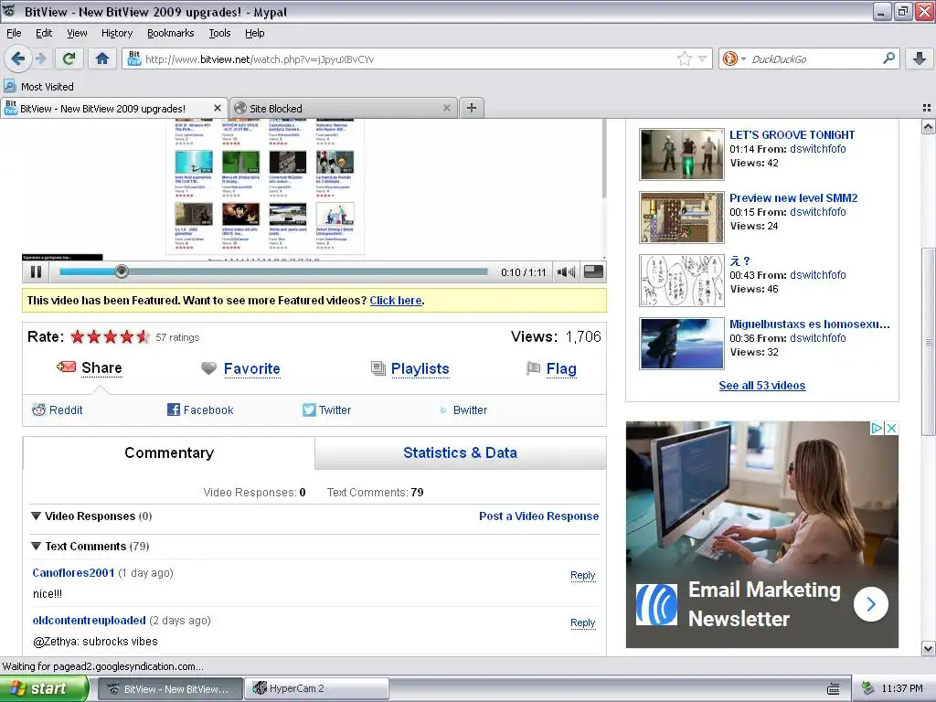Open a new tab with plus button
The width and height of the screenshot is (936, 702).
click(472, 108)
